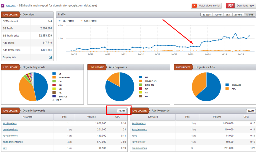Open organic keywords total 39,347
This screenshot has width=256, height=152.
coord(121,111)
